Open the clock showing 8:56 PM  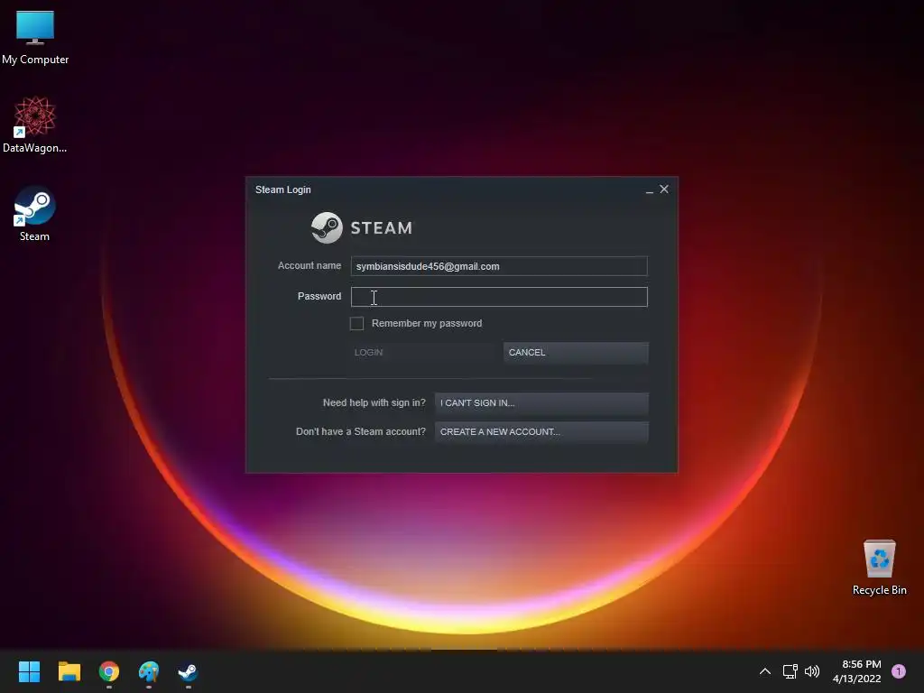coord(857,671)
